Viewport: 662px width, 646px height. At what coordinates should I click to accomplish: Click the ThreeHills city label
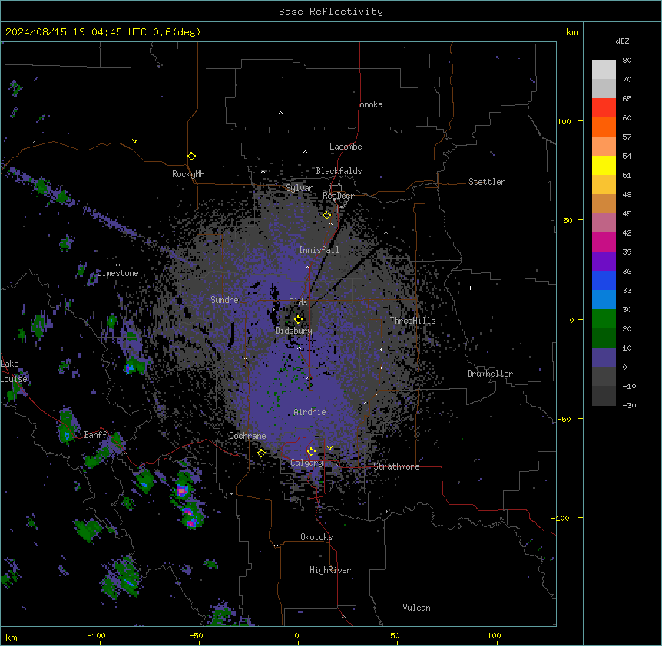(412, 321)
